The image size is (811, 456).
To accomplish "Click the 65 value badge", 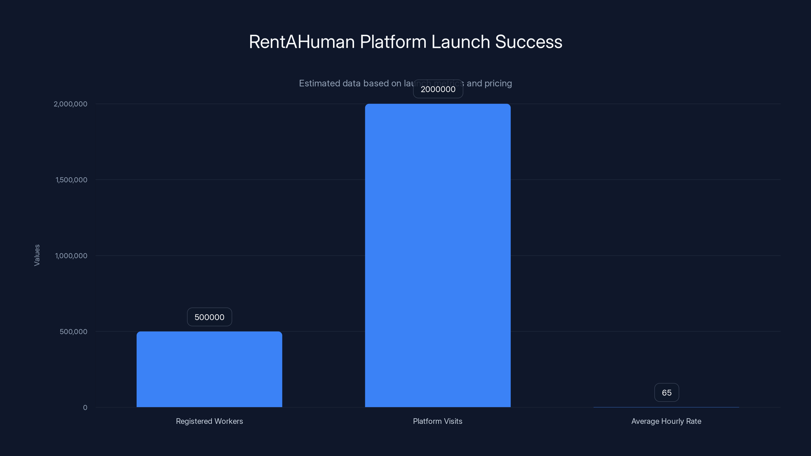I will tap(667, 392).
